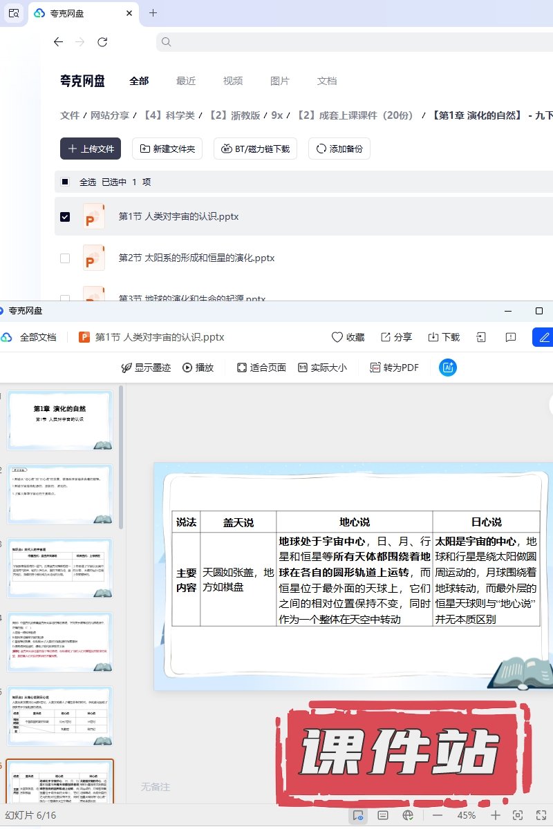Open the 分享 share option

point(396,337)
